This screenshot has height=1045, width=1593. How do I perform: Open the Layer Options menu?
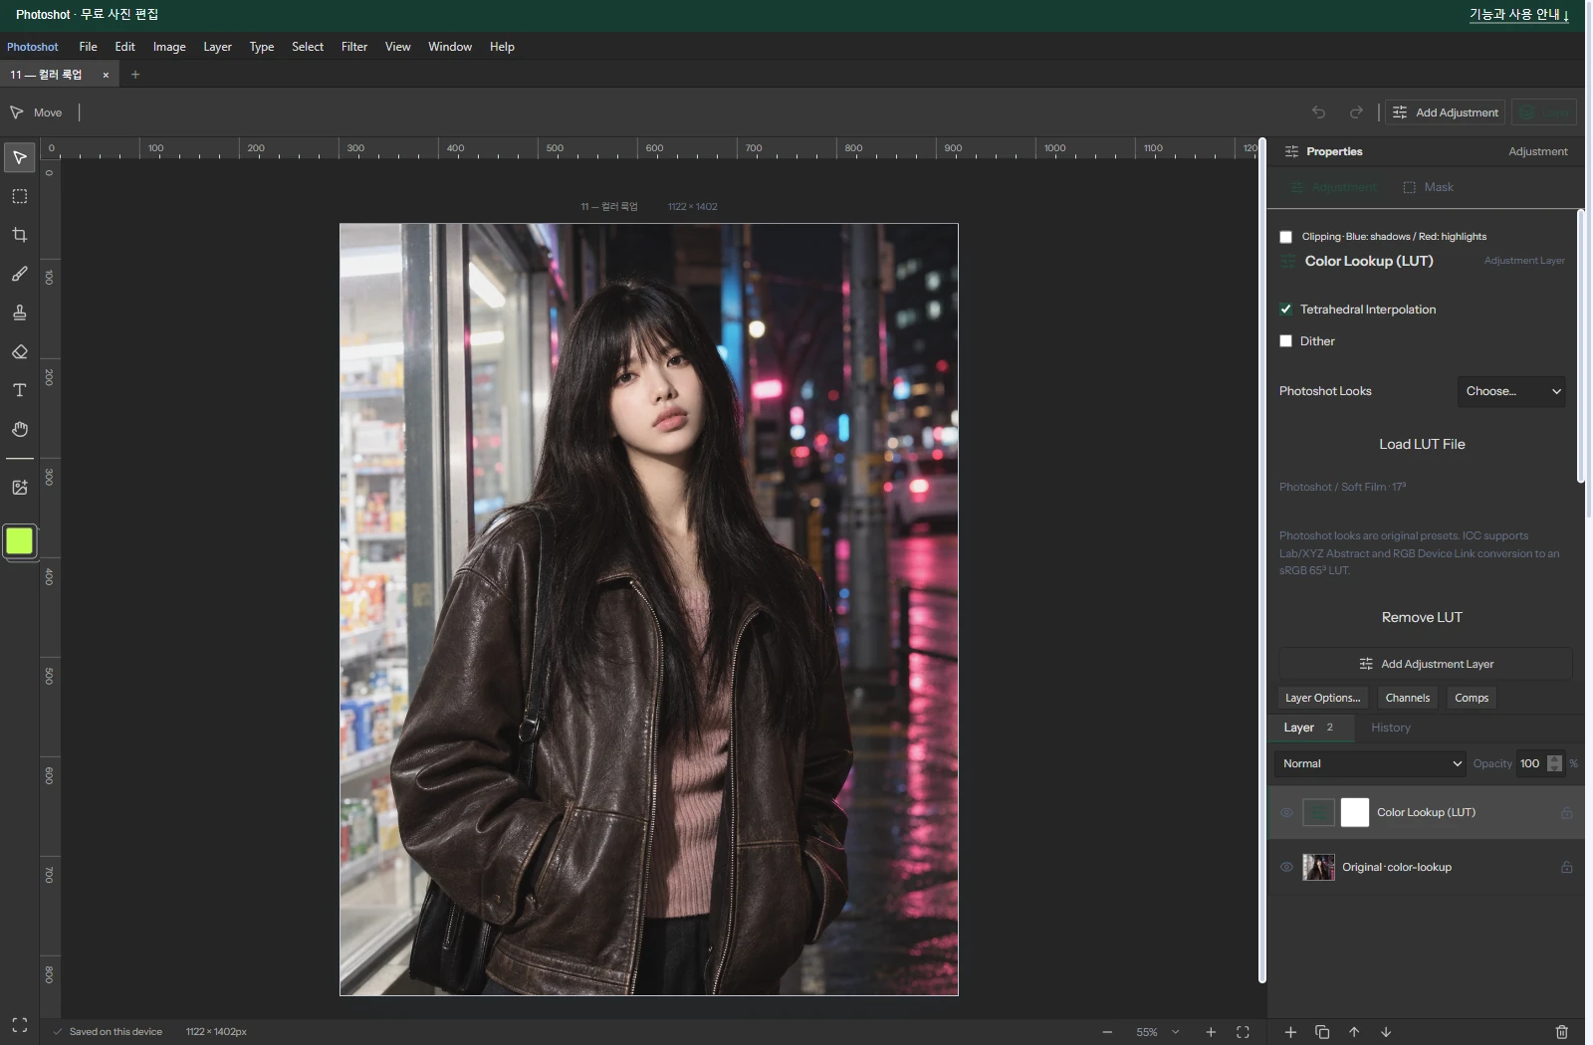1322,698
